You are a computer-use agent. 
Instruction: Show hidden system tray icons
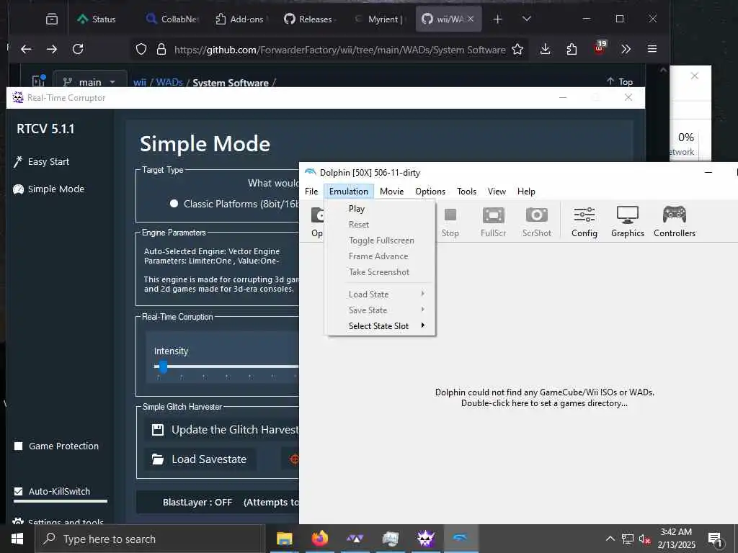click(x=610, y=539)
